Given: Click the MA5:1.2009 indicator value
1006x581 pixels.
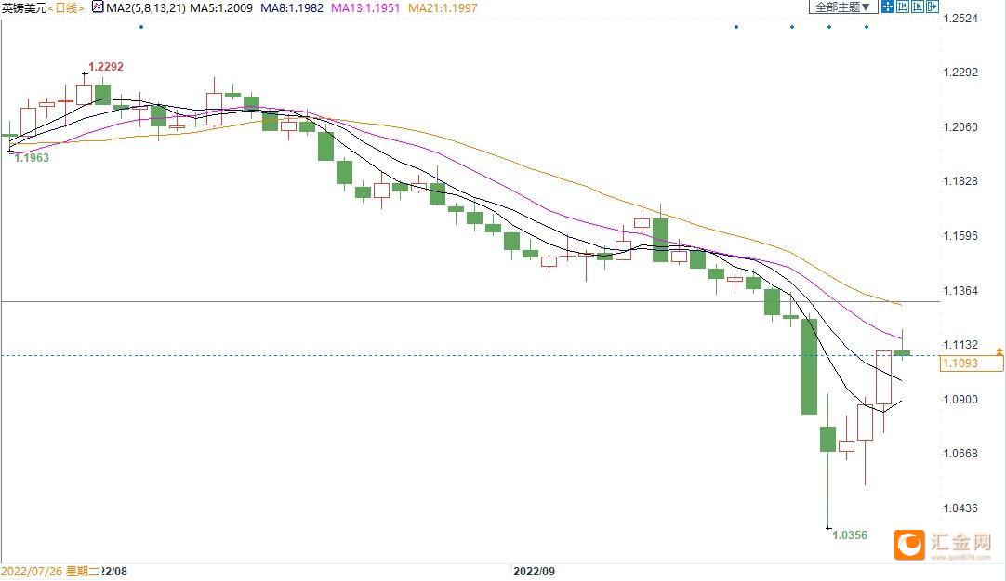Looking at the screenshot, I should pos(221,8).
